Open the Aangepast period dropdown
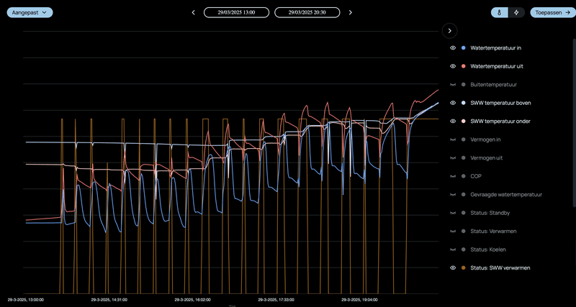Viewport: 576px width, 307px height. coord(30,12)
